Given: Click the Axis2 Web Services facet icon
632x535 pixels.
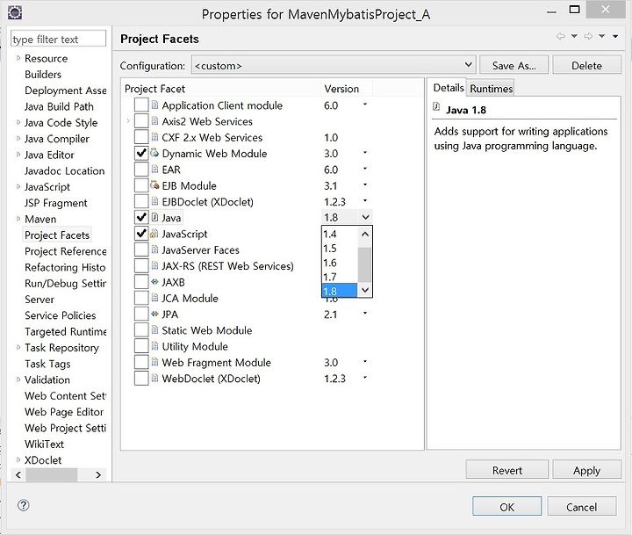Looking at the screenshot, I should point(154,121).
